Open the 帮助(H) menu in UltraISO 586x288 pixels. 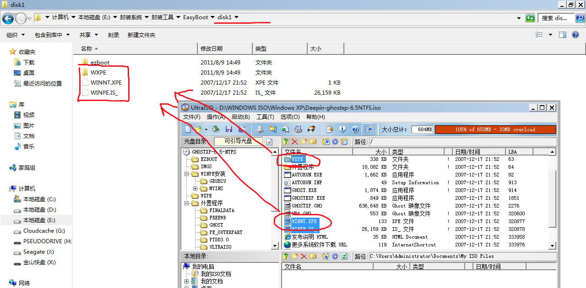(x=315, y=117)
